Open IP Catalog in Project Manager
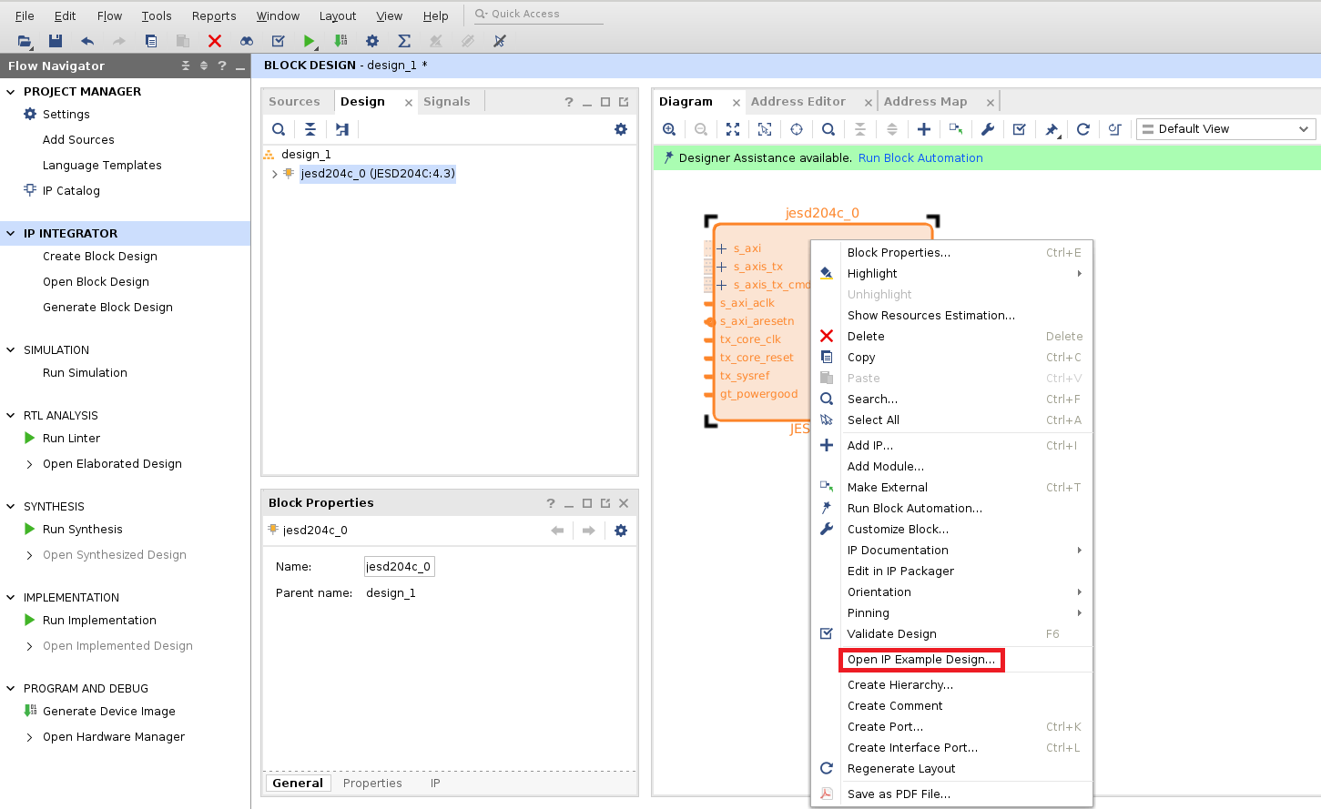This screenshot has width=1321, height=809. 71,191
